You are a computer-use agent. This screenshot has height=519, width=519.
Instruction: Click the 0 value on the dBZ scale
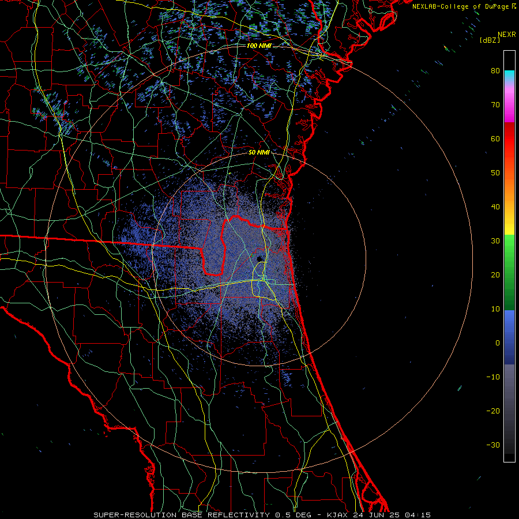pyautogui.click(x=498, y=343)
